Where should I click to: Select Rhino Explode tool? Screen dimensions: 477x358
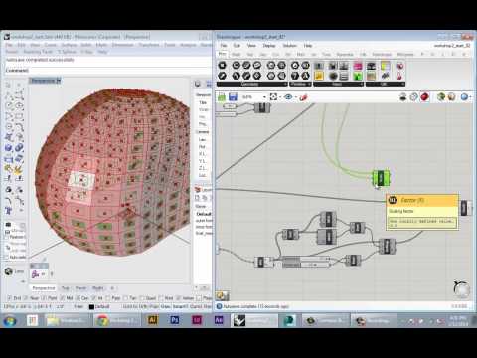pyautogui.click(x=19, y=170)
